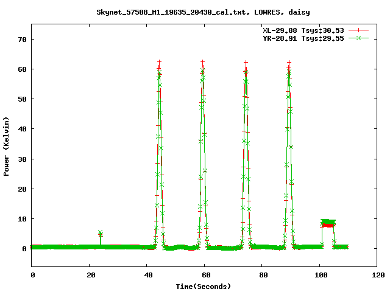Click the Power (Kelvin) axis label

6,147
